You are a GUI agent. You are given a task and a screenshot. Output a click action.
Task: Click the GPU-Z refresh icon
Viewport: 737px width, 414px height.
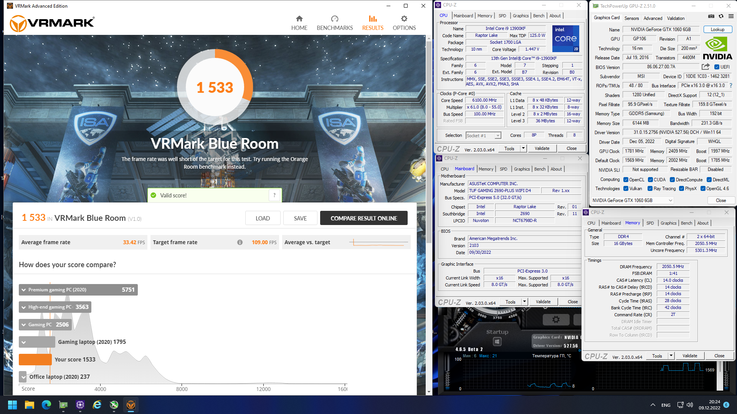[721, 16]
